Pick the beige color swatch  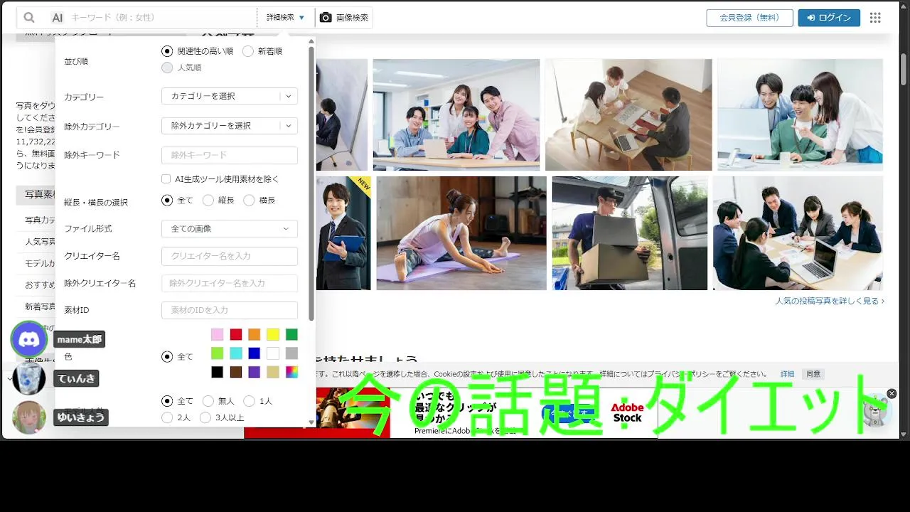point(273,372)
